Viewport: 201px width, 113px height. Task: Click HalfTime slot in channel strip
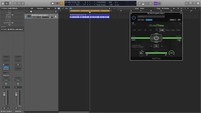pyautogui.click(x=6, y=67)
